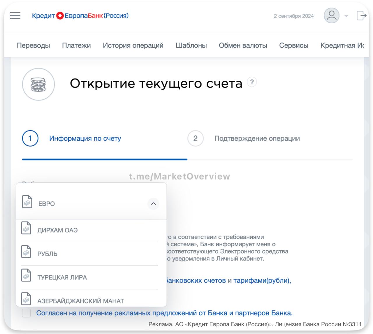Choose РУБЛЬ currency option
The width and height of the screenshot is (373, 334).
[89, 254]
